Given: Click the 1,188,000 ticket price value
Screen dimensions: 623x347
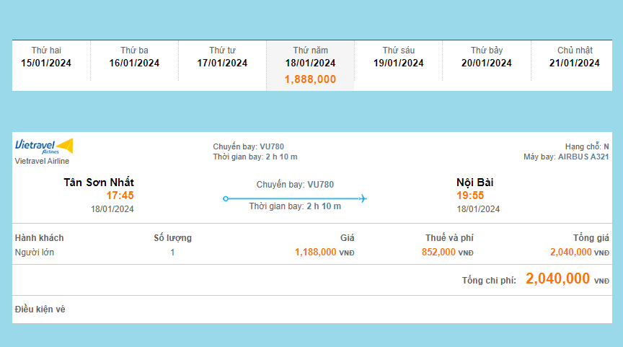Looking at the screenshot, I should point(315,252).
